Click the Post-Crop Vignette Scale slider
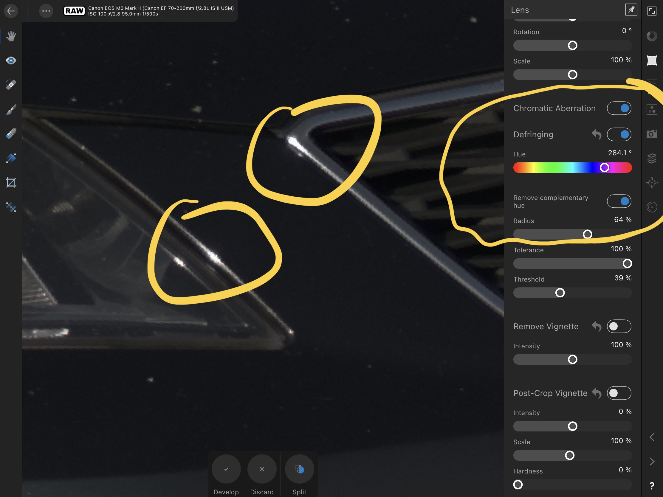The height and width of the screenshot is (497, 663). 572,455
